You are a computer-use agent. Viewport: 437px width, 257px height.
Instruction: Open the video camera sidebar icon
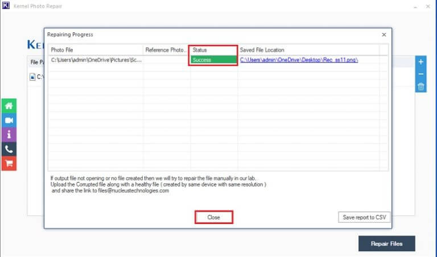click(9, 121)
